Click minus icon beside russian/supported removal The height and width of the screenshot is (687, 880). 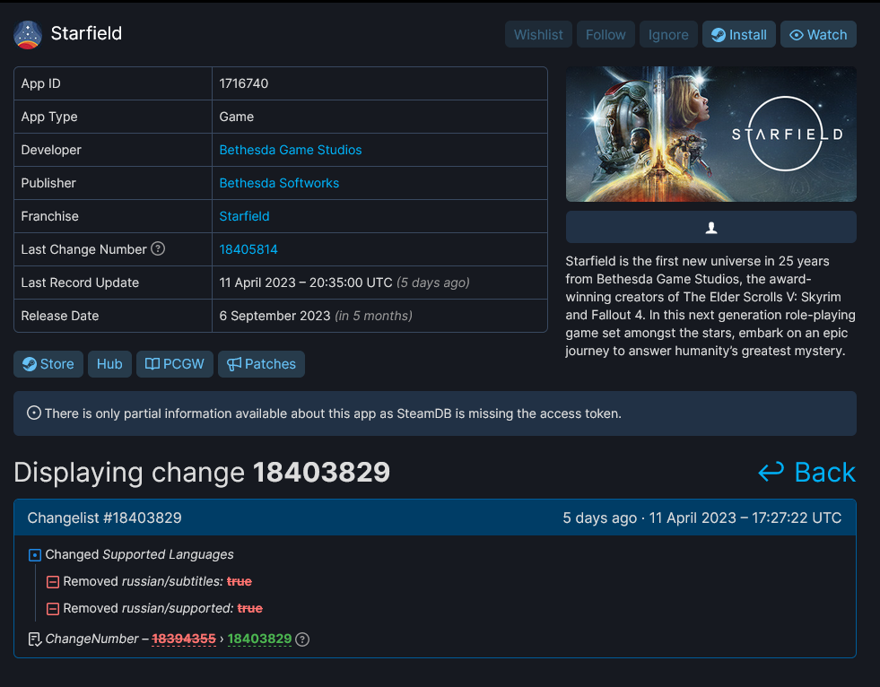(x=53, y=609)
